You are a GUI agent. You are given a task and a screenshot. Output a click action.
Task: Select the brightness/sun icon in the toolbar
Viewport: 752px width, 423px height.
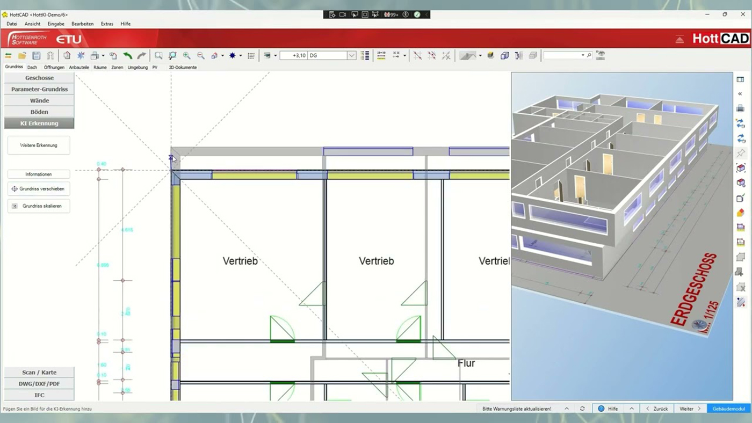click(233, 55)
